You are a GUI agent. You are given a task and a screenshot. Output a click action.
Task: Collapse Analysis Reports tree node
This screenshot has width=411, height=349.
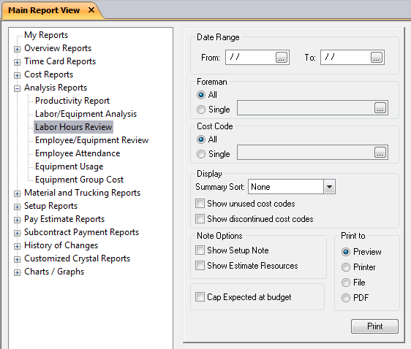17,88
